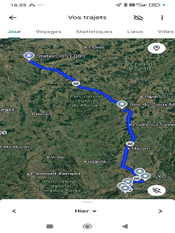Tap the Android home navigation button

[87, 226]
